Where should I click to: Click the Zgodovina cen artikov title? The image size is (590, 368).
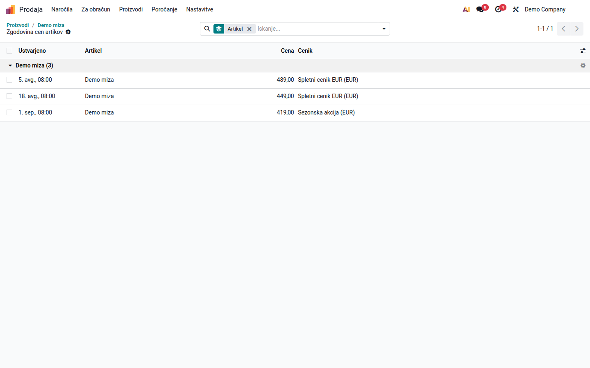point(35,32)
